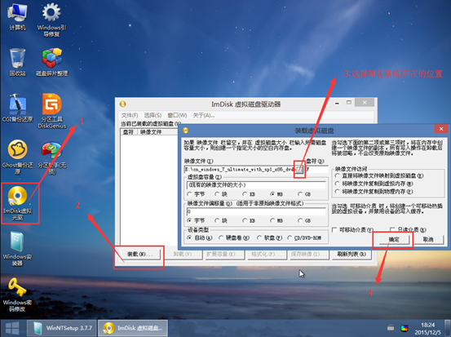
Task: Open the 关于(A) menu
Action: (204, 115)
